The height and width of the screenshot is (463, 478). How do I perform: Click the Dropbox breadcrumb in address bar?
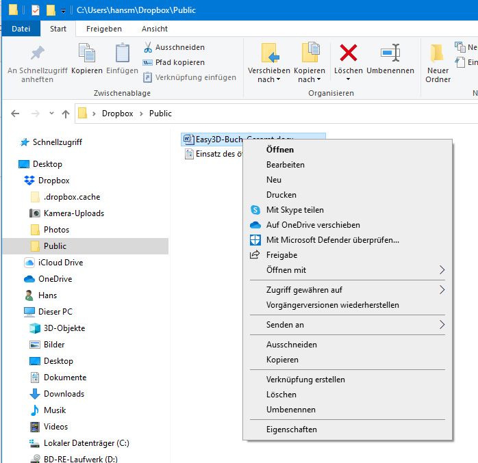[117, 114]
